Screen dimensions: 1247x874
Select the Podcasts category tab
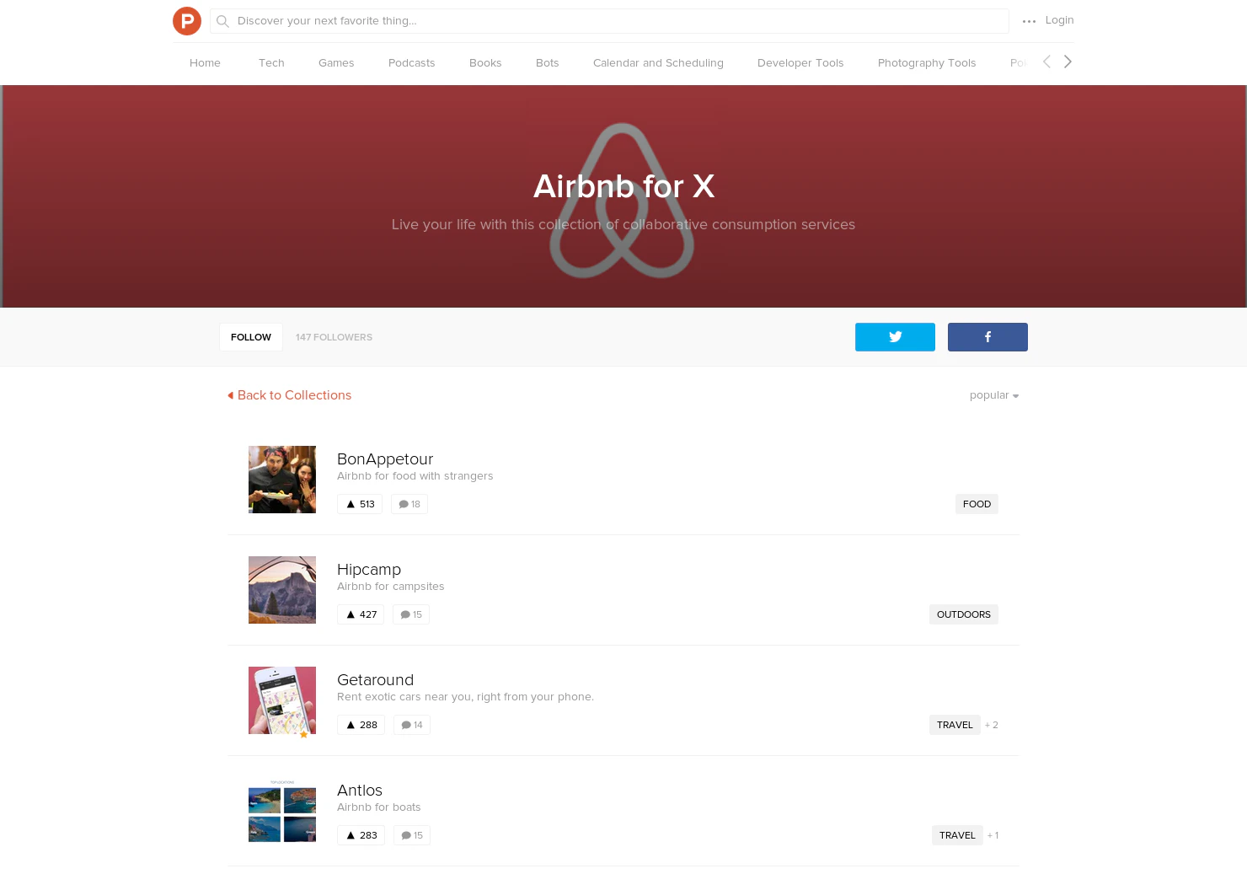(411, 63)
